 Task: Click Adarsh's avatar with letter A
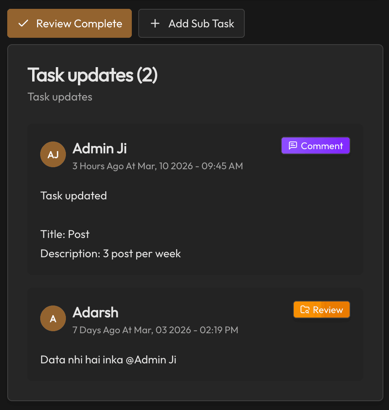[x=53, y=318]
